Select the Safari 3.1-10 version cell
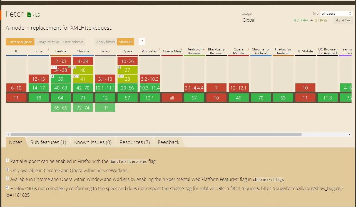This screenshot has height=207, width=356. [105, 79]
